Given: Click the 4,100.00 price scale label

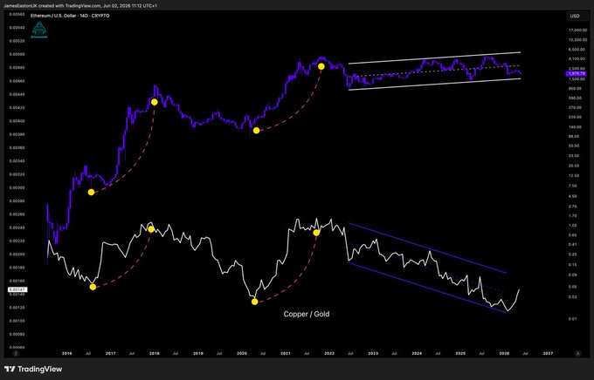Looking at the screenshot, I should pos(578,59).
